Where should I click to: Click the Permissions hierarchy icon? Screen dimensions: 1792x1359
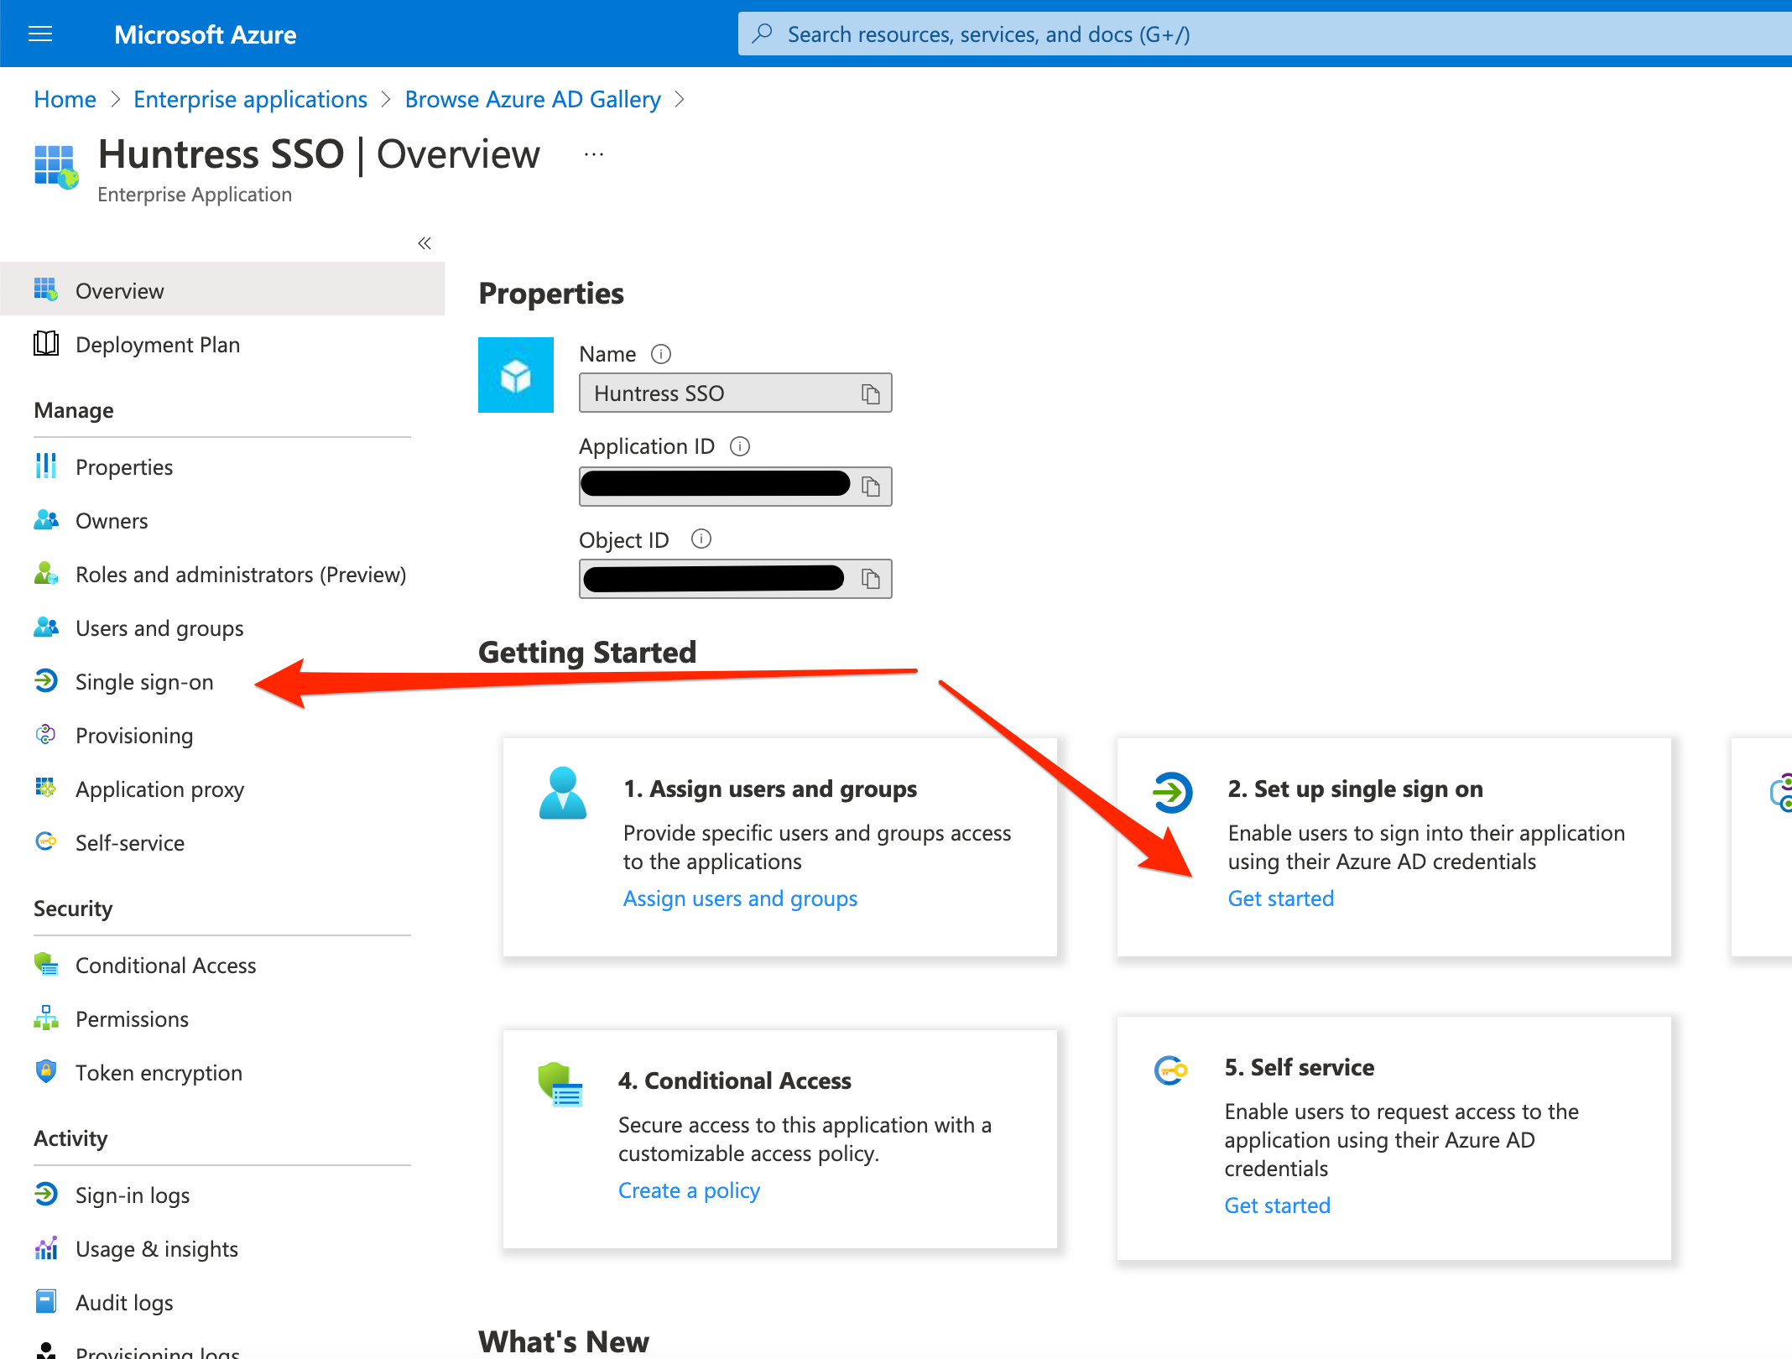pyautogui.click(x=46, y=1018)
